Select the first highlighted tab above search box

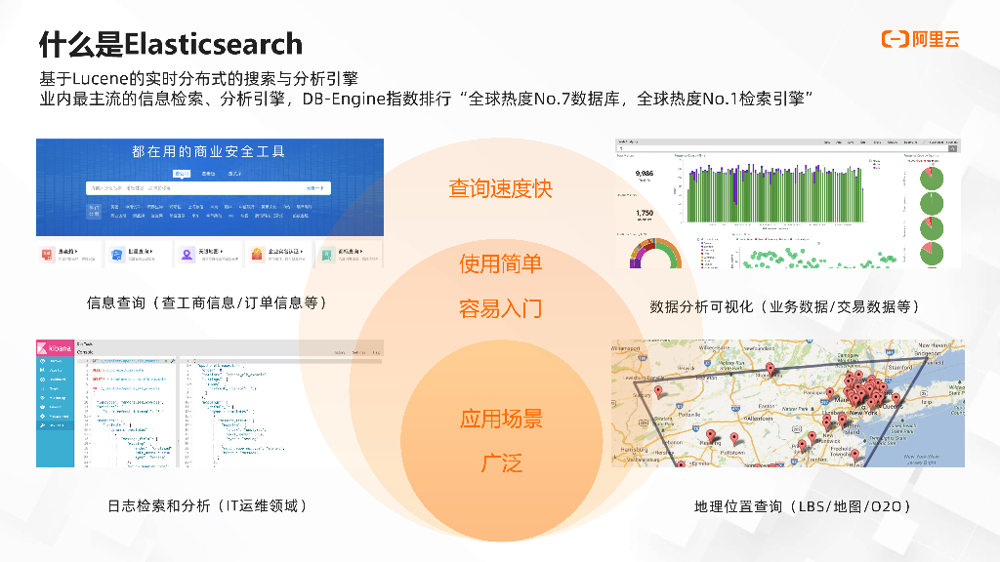[182, 174]
